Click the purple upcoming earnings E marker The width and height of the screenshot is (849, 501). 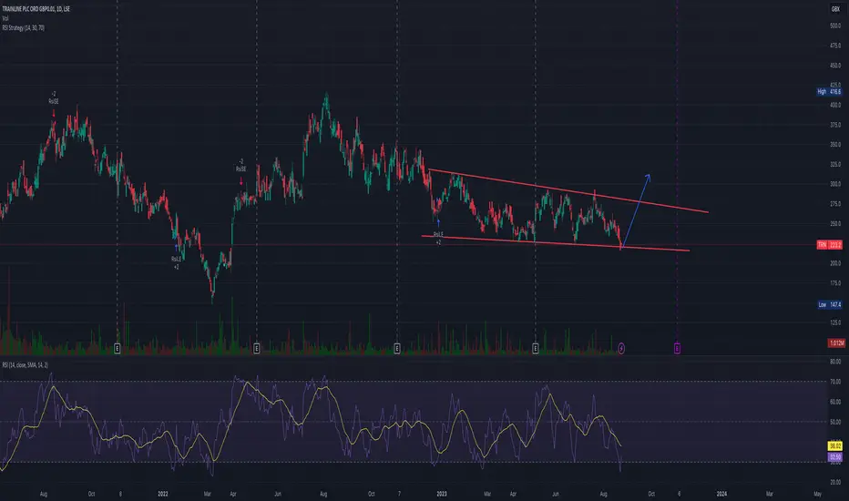click(x=677, y=348)
